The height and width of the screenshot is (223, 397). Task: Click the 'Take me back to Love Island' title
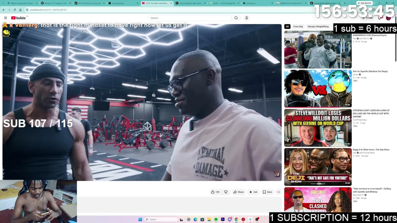tap(372, 190)
